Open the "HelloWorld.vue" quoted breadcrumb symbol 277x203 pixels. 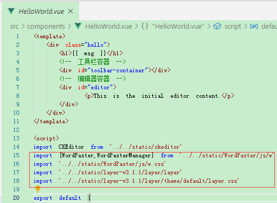[178, 27]
